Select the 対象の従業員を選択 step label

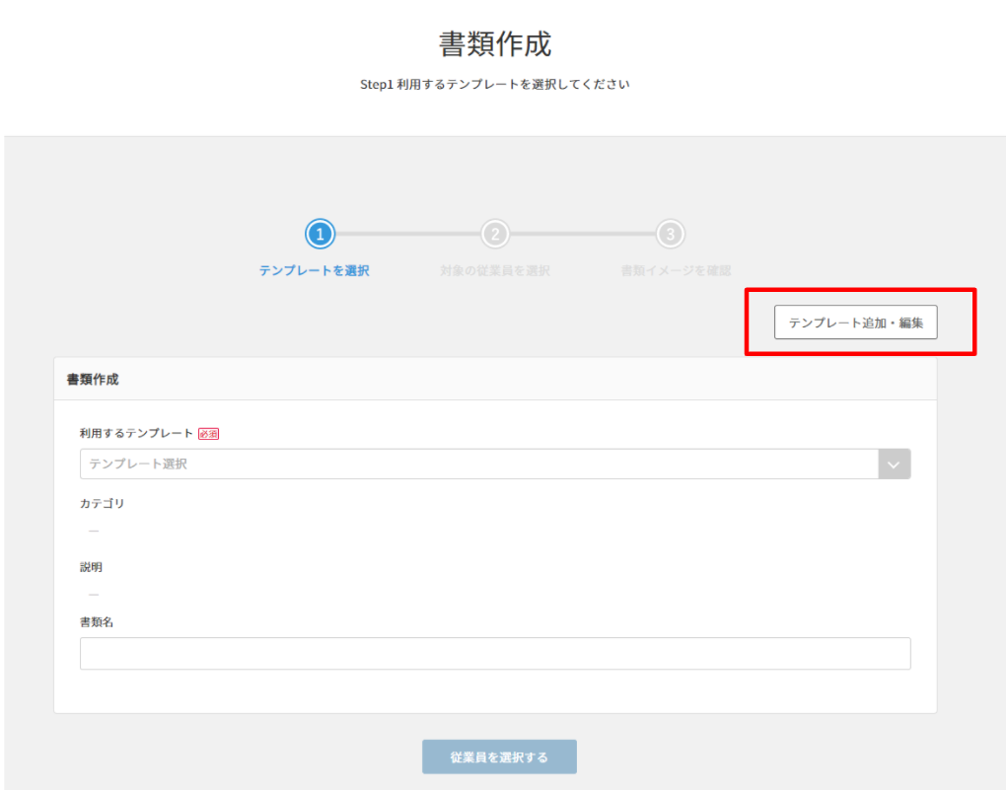point(494,270)
